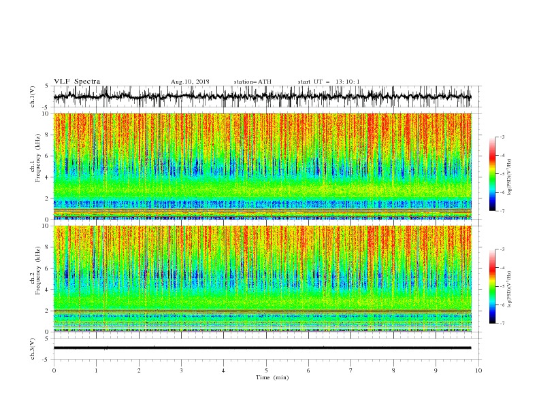Click the "4" kHz tick on ch.1 spectrogram
This screenshot has height=416, width=539.
click(48, 177)
